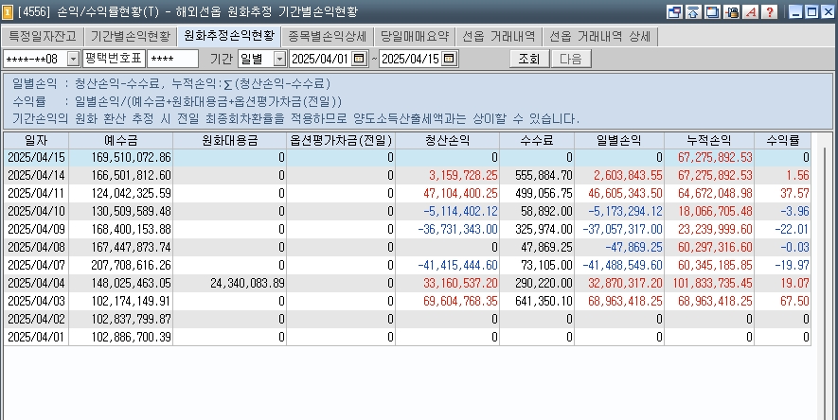
Task: Click the 예수금 column header
Action: [121, 141]
